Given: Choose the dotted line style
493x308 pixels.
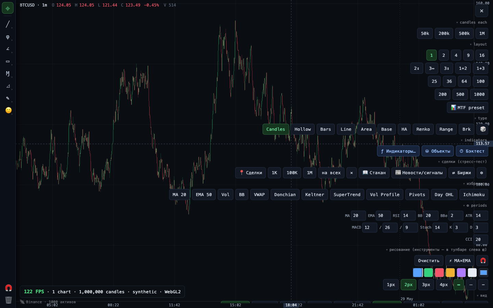Looking at the screenshot, I should pos(483,285).
